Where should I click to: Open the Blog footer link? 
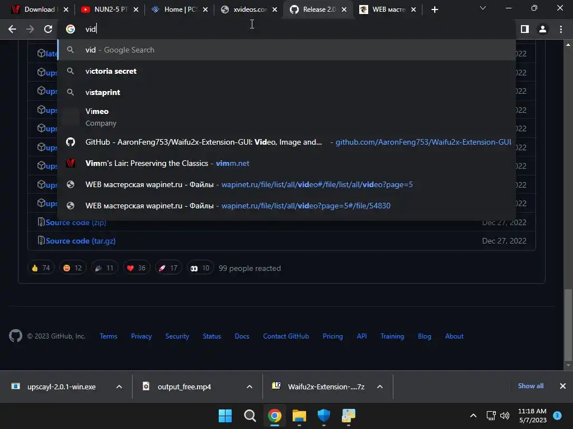click(x=425, y=336)
